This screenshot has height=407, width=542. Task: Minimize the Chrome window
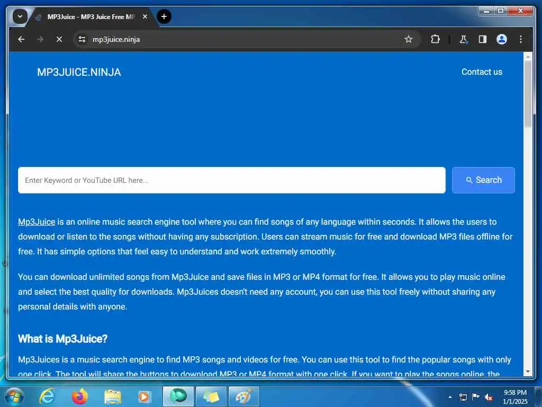click(486, 11)
